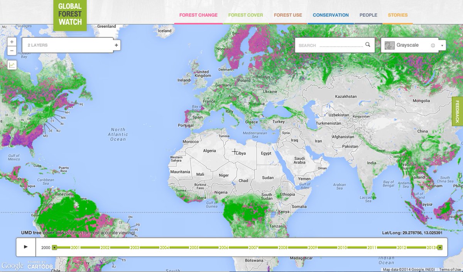This screenshot has width=463, height=272.
Task: Open the Forest Change tab
Action: (198, 15)
